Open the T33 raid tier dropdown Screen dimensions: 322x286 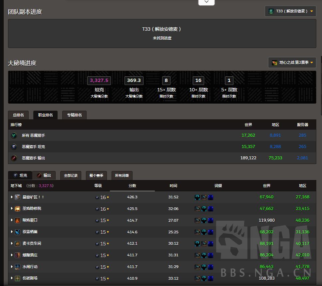tap(290, 11)
